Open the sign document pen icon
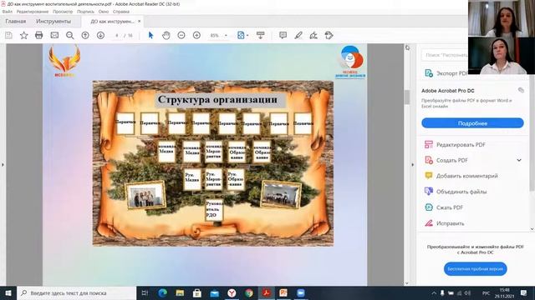 pyautogui.click(x=313, y=35)
